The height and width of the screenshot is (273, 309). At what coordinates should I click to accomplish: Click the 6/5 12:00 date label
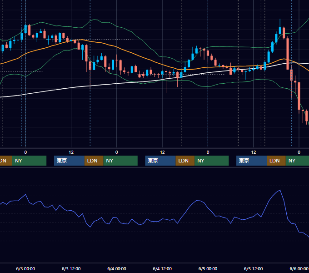tap(253, 268)
